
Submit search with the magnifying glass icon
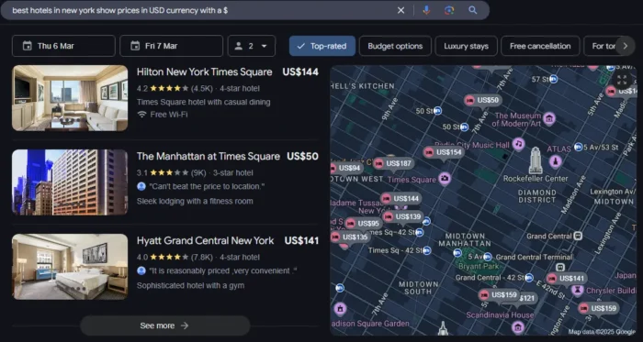click(473, 10)
